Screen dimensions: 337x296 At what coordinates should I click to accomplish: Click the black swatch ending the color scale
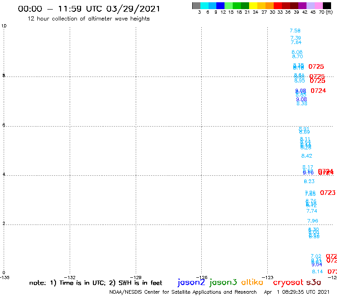click(327, 5)
